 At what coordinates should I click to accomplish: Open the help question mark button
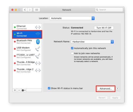tap(117, 89)
